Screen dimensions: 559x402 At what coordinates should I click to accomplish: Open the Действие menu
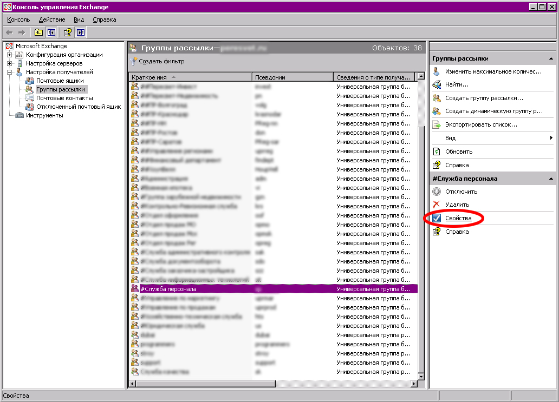pyautogui.click(x=52, y=19)
